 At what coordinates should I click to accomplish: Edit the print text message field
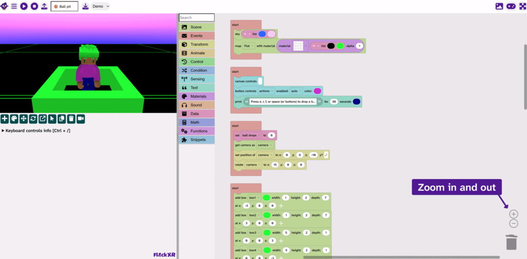click(x=284, y=102)
